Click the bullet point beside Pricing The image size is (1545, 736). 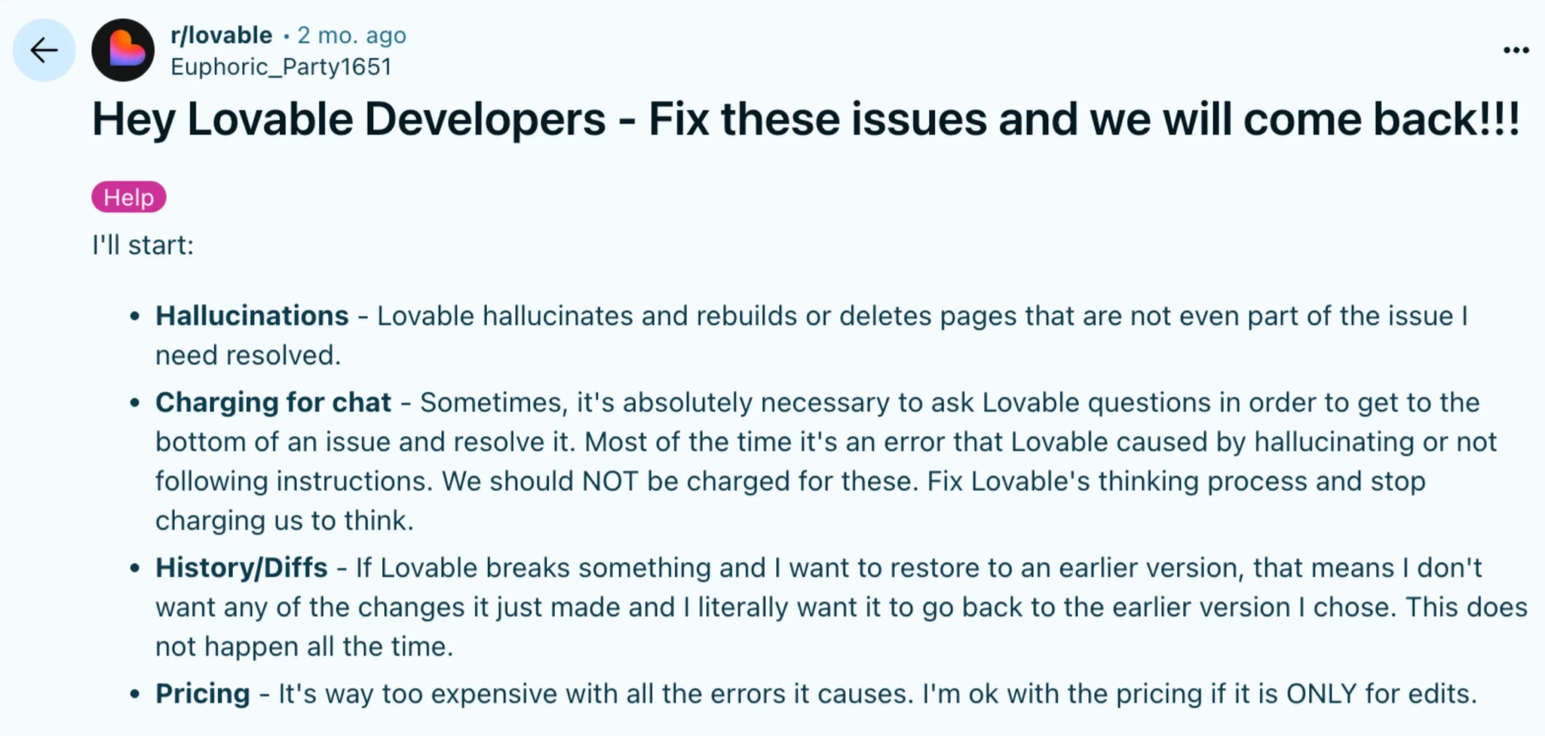[x=135, y=694]
